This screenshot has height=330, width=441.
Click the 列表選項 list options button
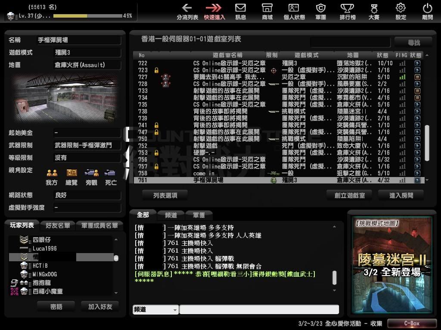coord(165,195)
